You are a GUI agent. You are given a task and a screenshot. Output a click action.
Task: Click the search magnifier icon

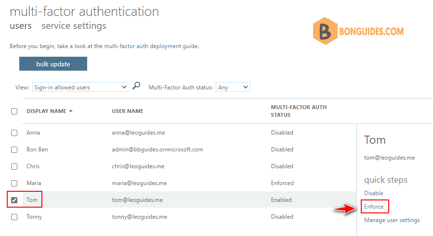click(x=136, y=87)
